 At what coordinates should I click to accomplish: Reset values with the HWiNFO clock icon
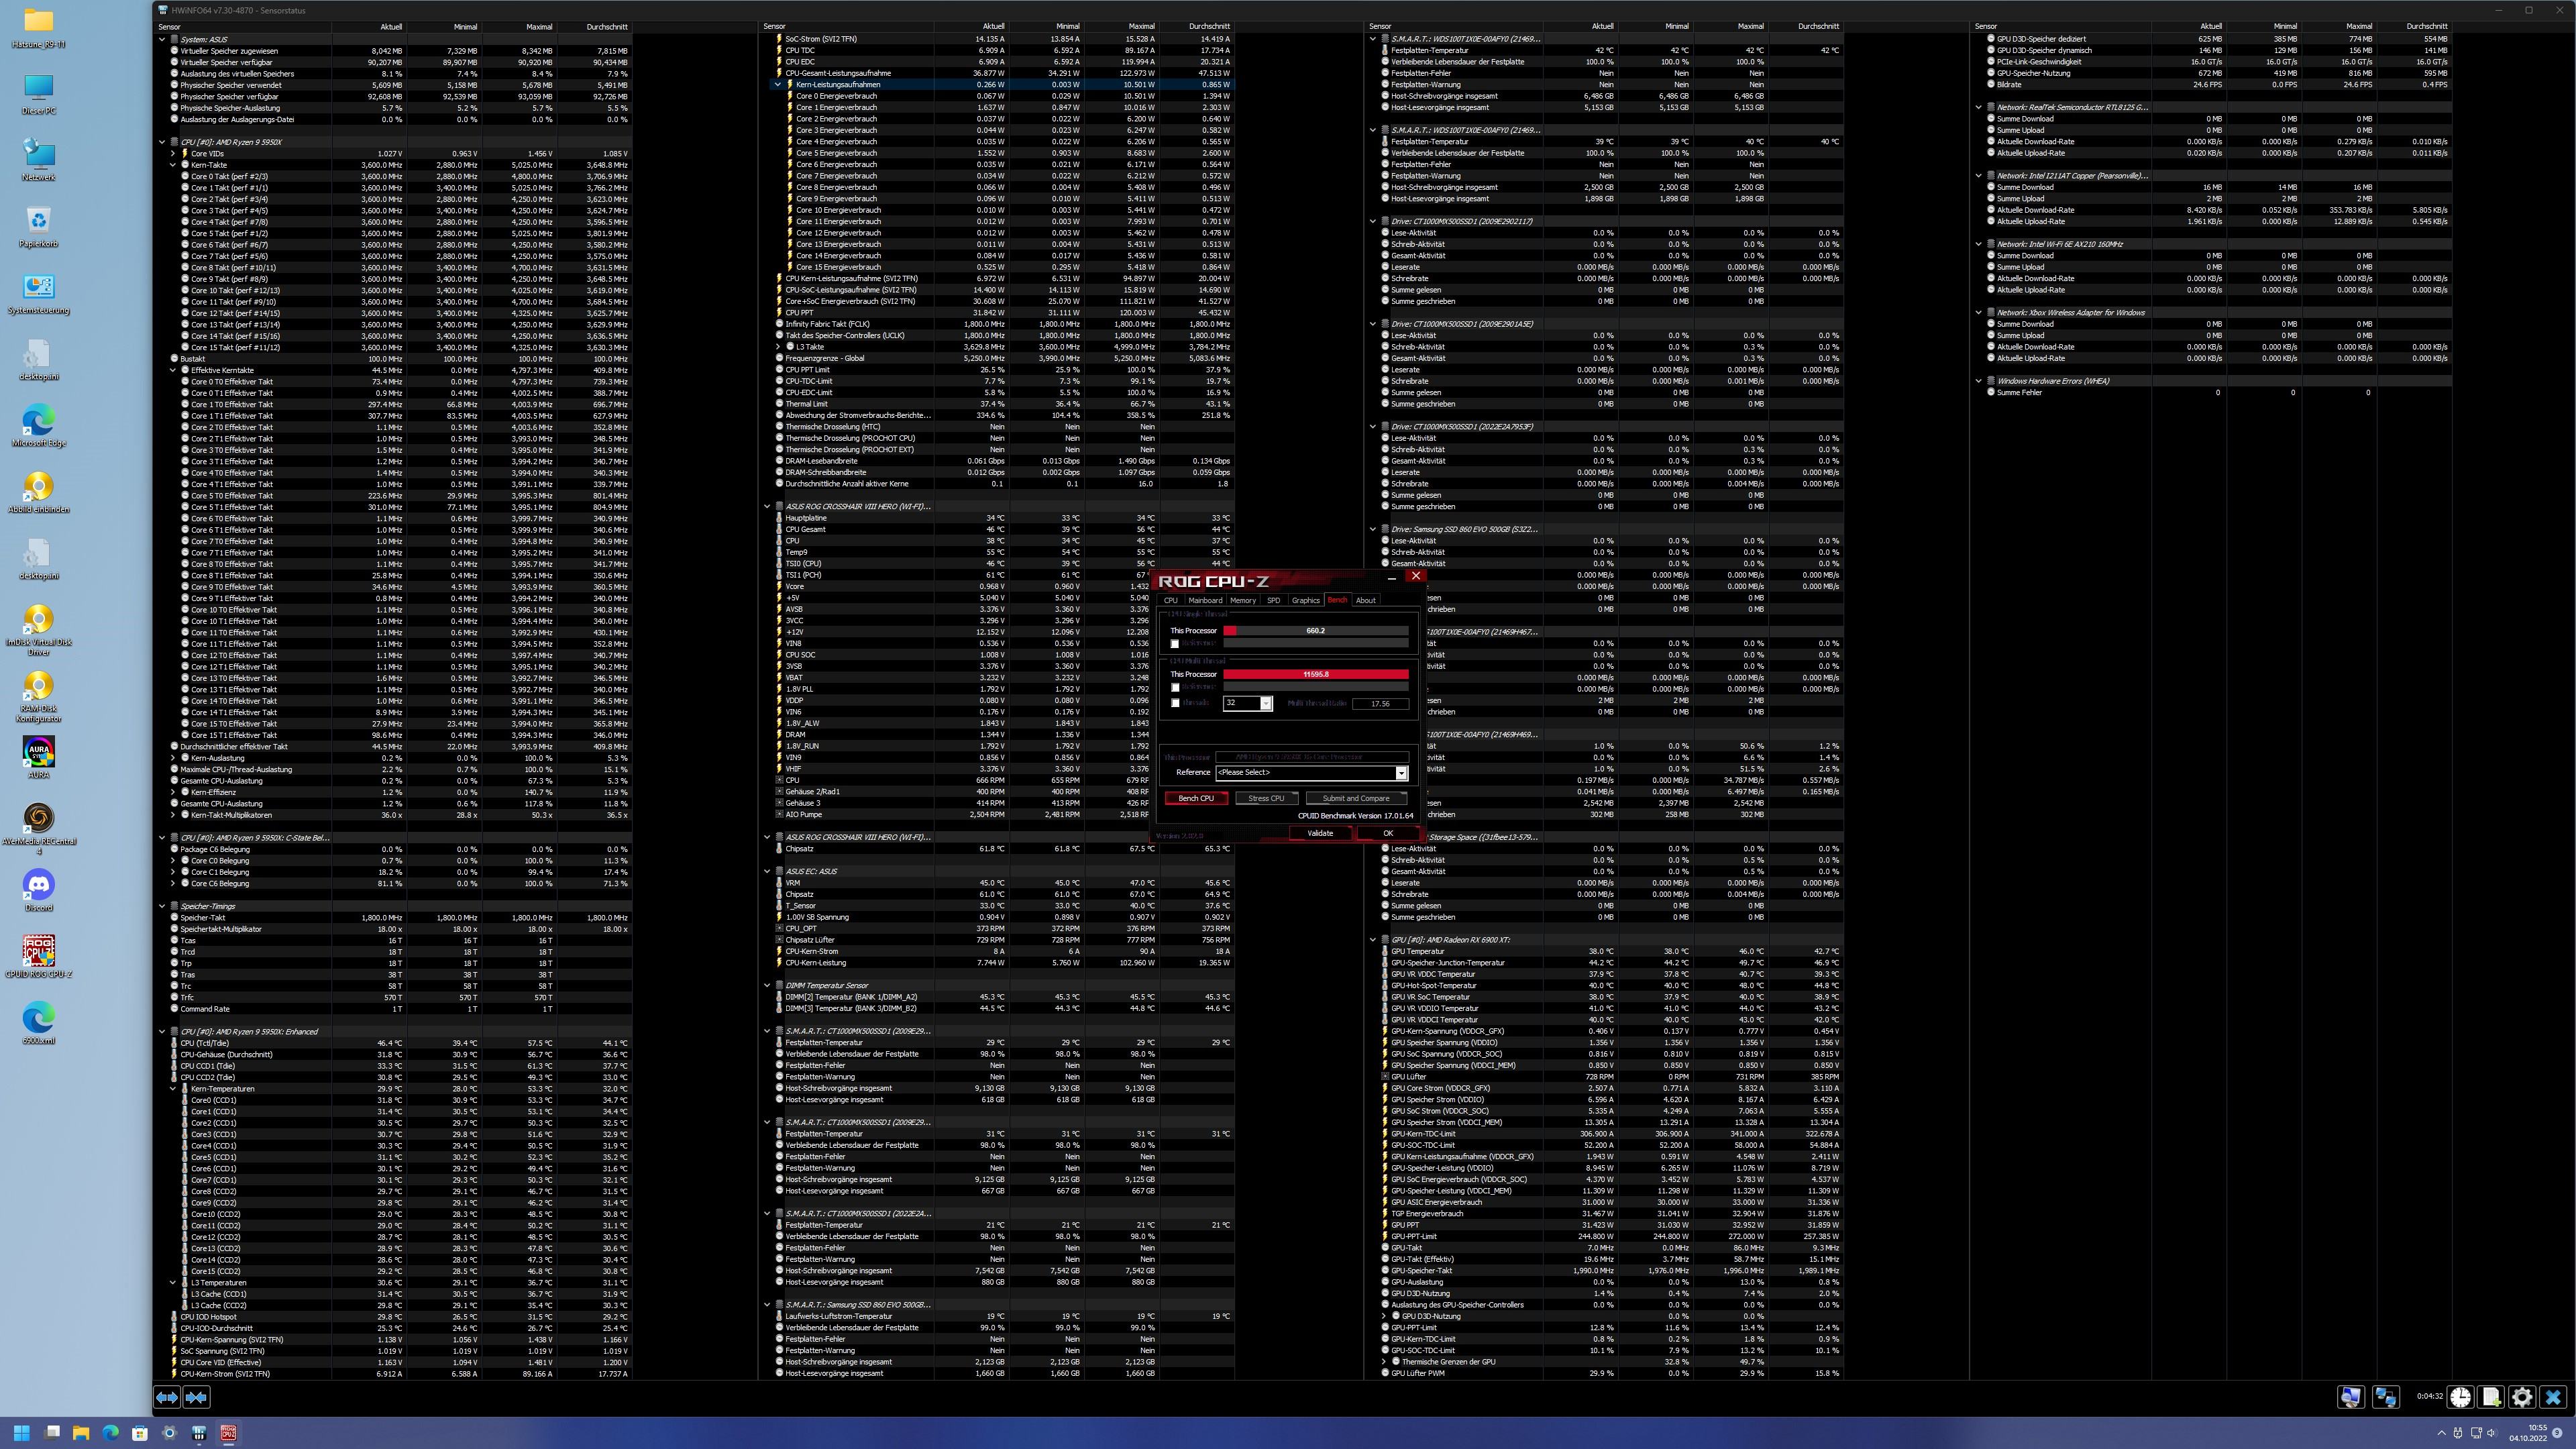2461,1397
